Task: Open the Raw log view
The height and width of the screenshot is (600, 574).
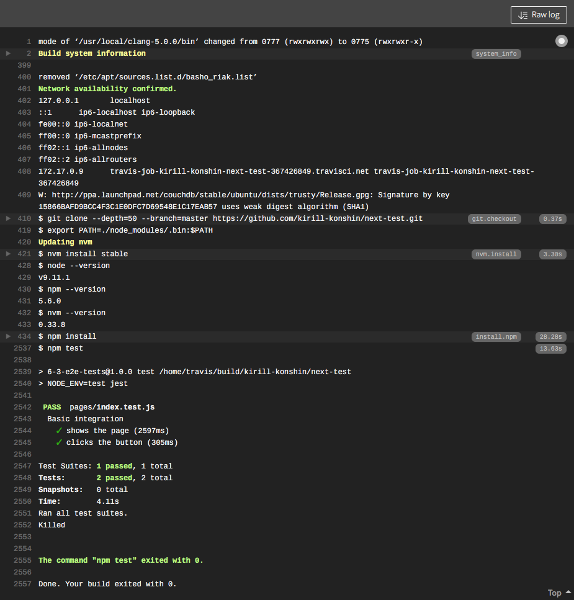Action: coord(539,15)
